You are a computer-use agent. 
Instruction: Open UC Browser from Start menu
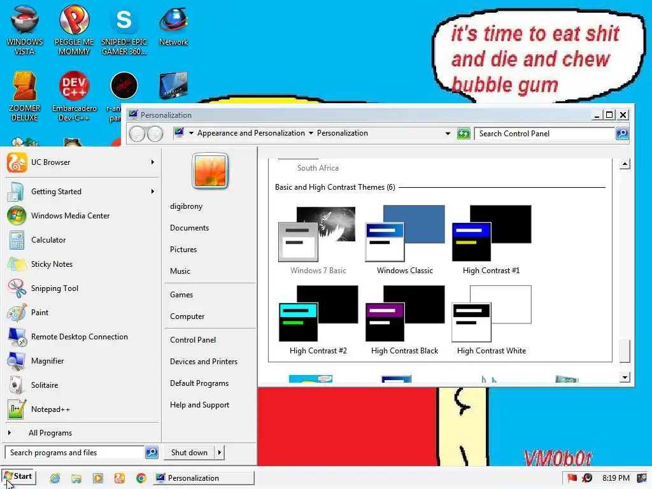pyautogui.click(x=82, y=162)
